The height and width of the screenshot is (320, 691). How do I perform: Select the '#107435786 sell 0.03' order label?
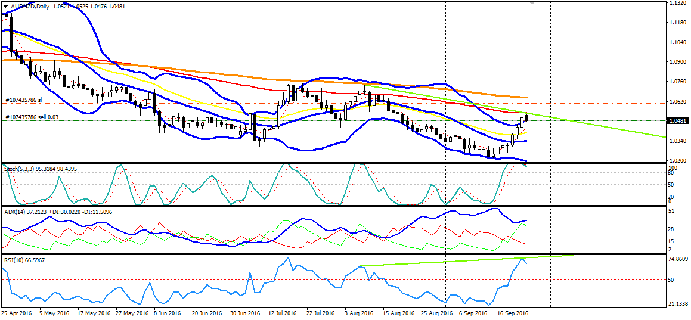33,117
